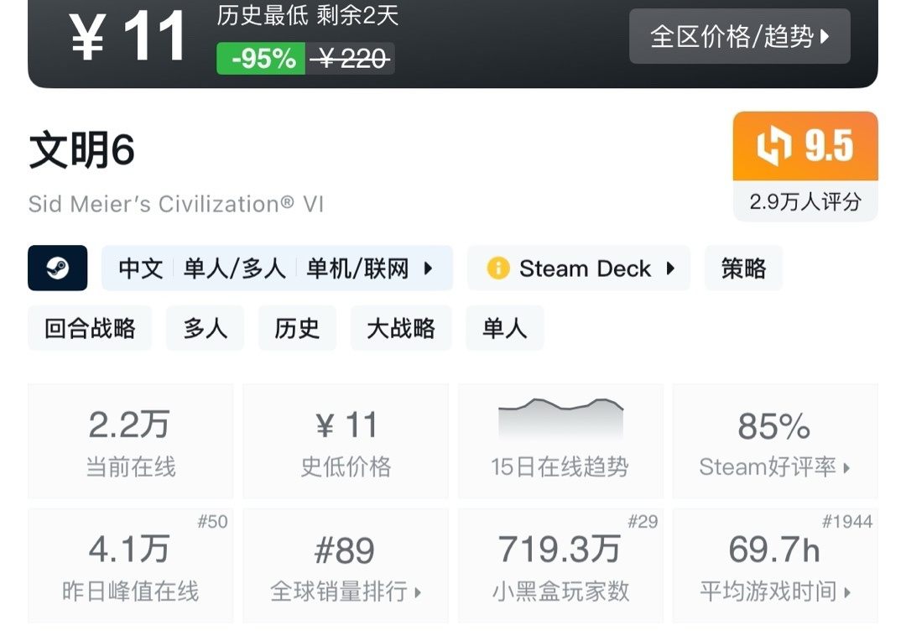Select the 单人 tag
This screenshot has width=906, height=641.
(504, 328)
